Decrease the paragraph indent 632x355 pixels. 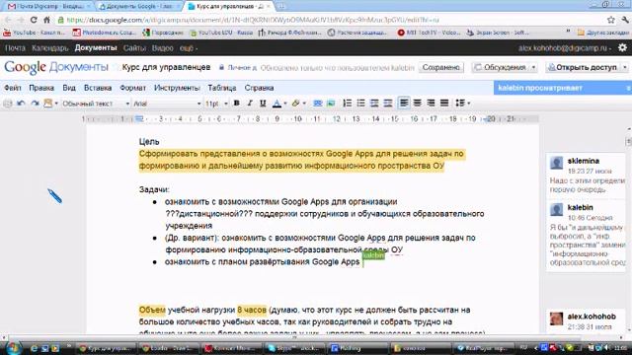click(x=374, y=104)
